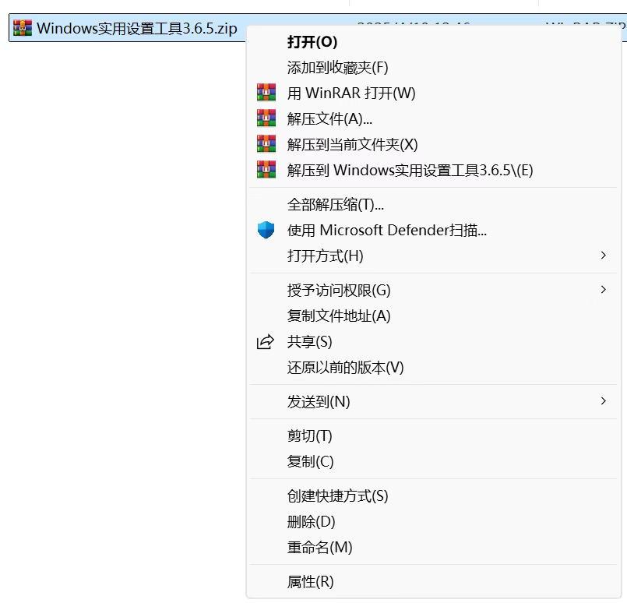Image resolution: width=627 pixels, height=603 pixels.
Task: Click the 共享 share arrow icon
Action: (266, 341)
